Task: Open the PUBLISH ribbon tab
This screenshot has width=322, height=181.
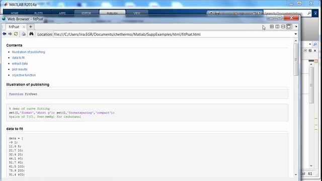Action: [x=112, y=13]
